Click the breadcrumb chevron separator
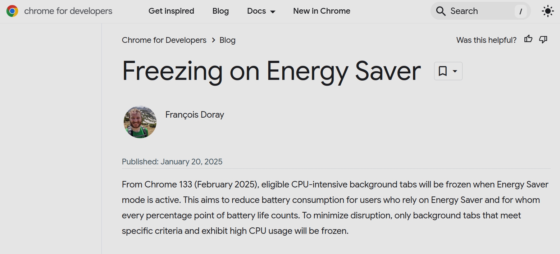The image size is (560, 254). click(x=213, y=40)
